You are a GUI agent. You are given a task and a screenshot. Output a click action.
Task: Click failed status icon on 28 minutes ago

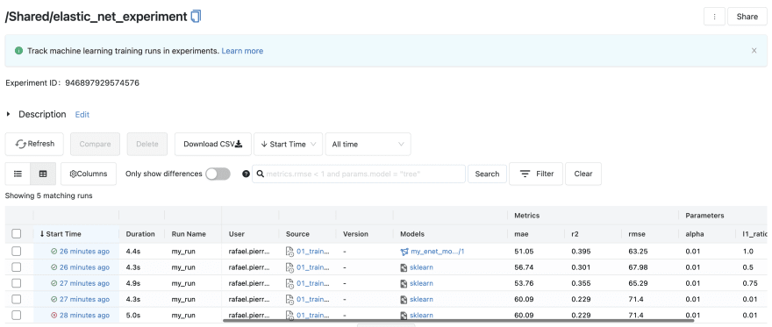point(54,316)
